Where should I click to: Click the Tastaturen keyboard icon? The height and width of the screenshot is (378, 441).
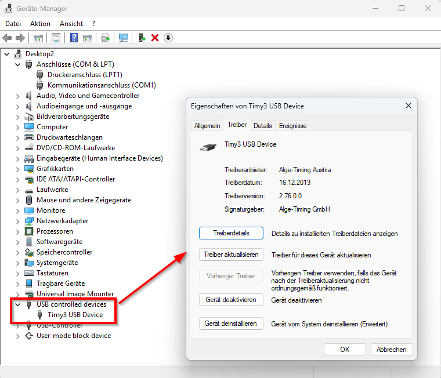click(x=29, y=273)
